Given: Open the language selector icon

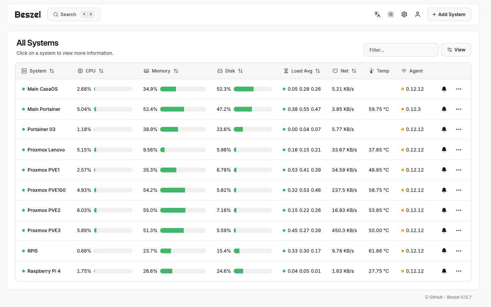Looking at the screenshot, I should [x=377, y=14].
